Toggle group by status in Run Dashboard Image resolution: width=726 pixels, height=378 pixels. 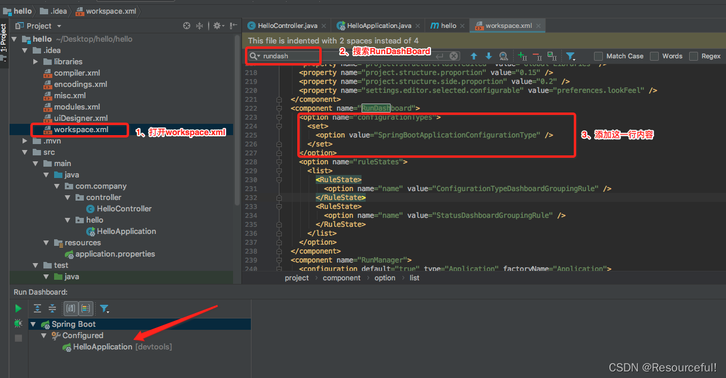tap(85, 308)
